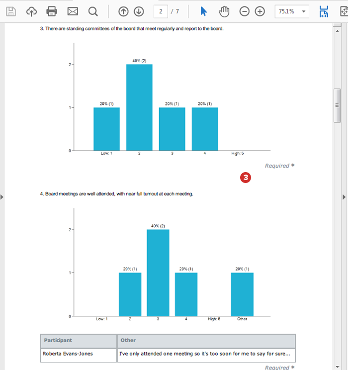Click the email envelope icon

(73, 11)
